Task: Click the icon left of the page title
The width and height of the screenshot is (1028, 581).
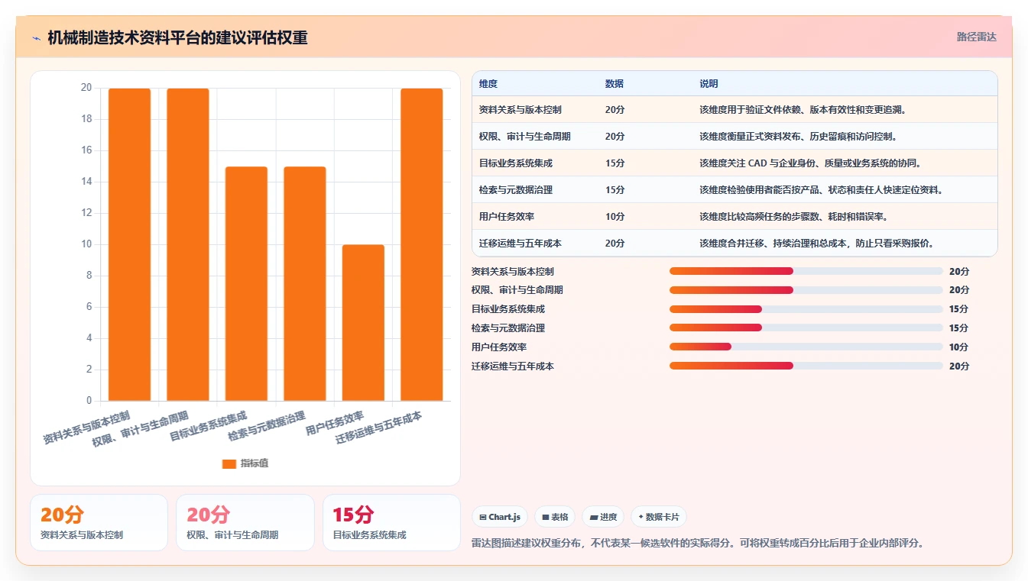Action: coord(37,38)
